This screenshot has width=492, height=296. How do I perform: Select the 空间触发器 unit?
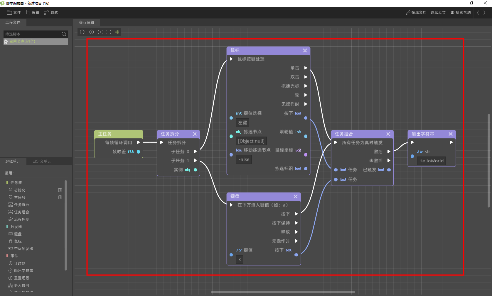coord(21,249)
